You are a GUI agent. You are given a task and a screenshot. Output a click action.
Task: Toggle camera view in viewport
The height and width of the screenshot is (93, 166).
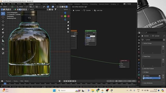(x=68, y=29)
